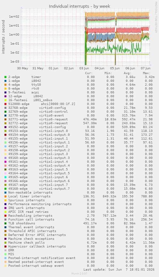Select the Non-maskable interrupts label
This screenshot has width=159, height=277.
[x=30, y=193]
